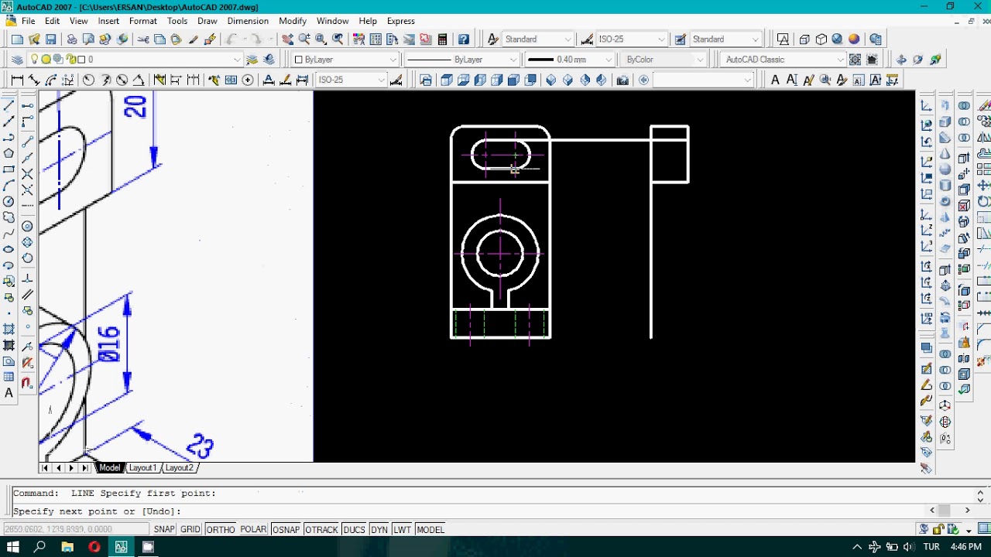Click the Workspace Settings gear icon
The image size is (991, 557).
pyautogui.click(x=855, y=60)
